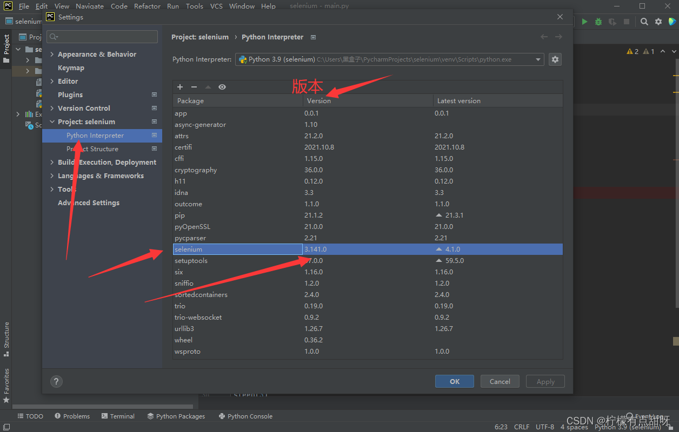The width and height of the screenshot is (679, 432).
Task: Click the green Run icon
Action: pyautogui.click(x=584, y=22)
